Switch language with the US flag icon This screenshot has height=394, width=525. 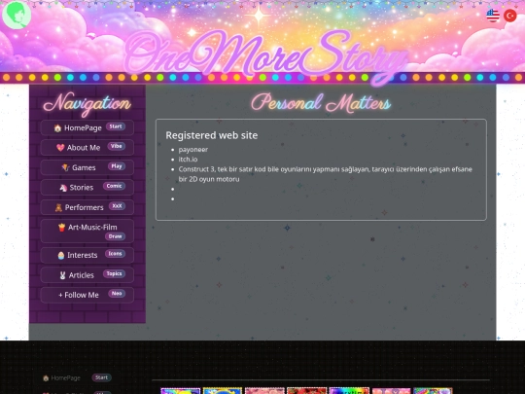click(493, 16)
